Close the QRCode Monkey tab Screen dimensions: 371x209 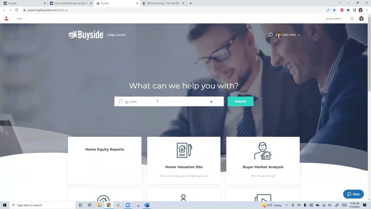pyautogui.click(x=183, y=3)
